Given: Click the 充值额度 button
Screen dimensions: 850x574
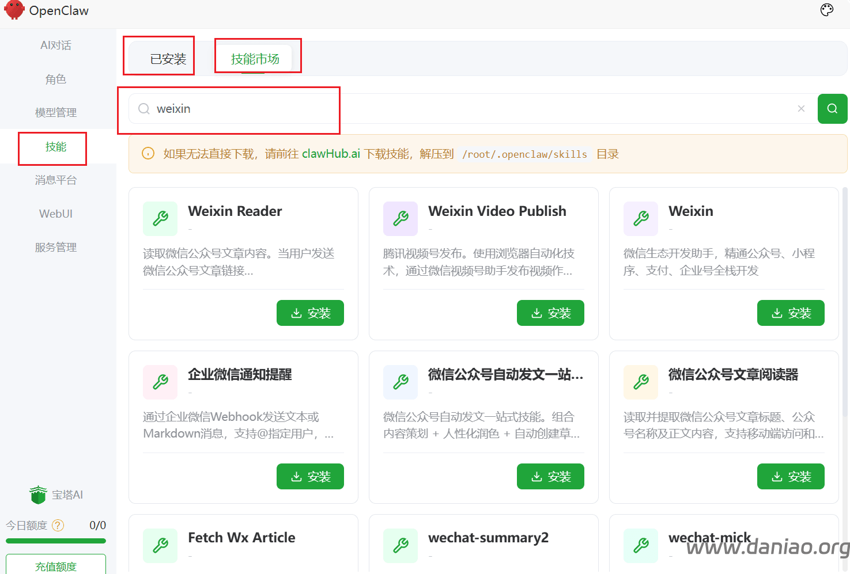Looking at the screenshot, I should (x=56, y=565).
